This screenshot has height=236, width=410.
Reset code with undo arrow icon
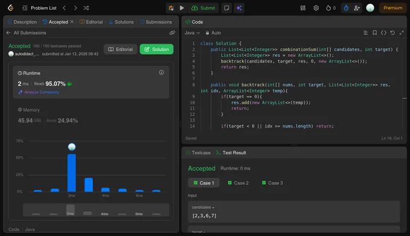tap(393, 33)
